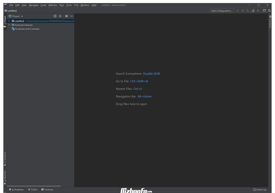Image resolution: width=275 pixels, height=193 pixels.
Task: Close the PhpStorm window
Action: click(268, 5)
